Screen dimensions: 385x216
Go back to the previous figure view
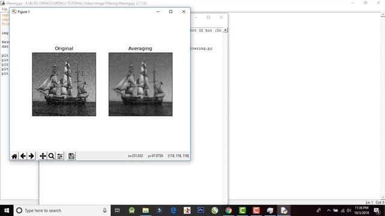(x=23, y=156)
